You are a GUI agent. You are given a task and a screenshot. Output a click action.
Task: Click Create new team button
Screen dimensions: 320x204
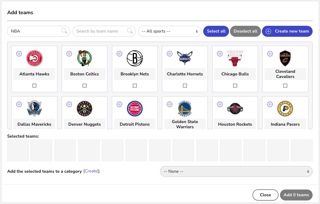point(287,31)
